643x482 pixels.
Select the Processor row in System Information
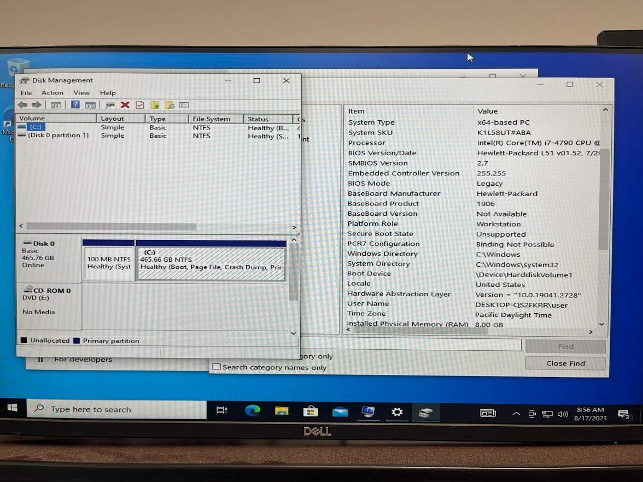[474, 143]
